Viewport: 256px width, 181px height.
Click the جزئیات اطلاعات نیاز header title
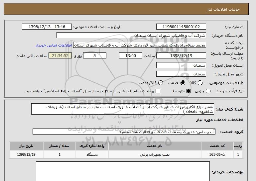(223, 9)
